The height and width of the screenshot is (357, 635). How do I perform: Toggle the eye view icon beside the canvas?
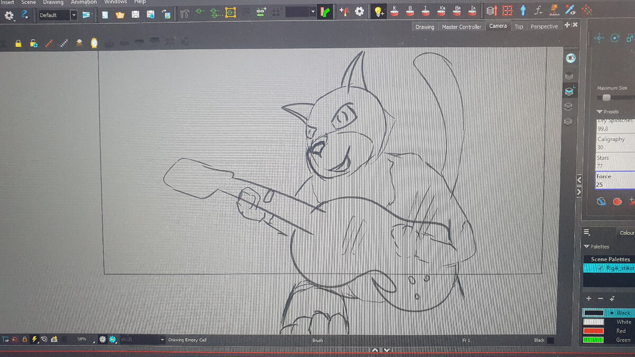tap(570, 58)
